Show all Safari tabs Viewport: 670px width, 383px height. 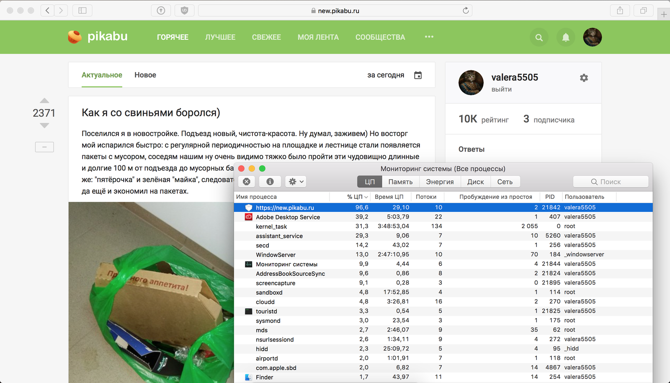click(644, 10)
